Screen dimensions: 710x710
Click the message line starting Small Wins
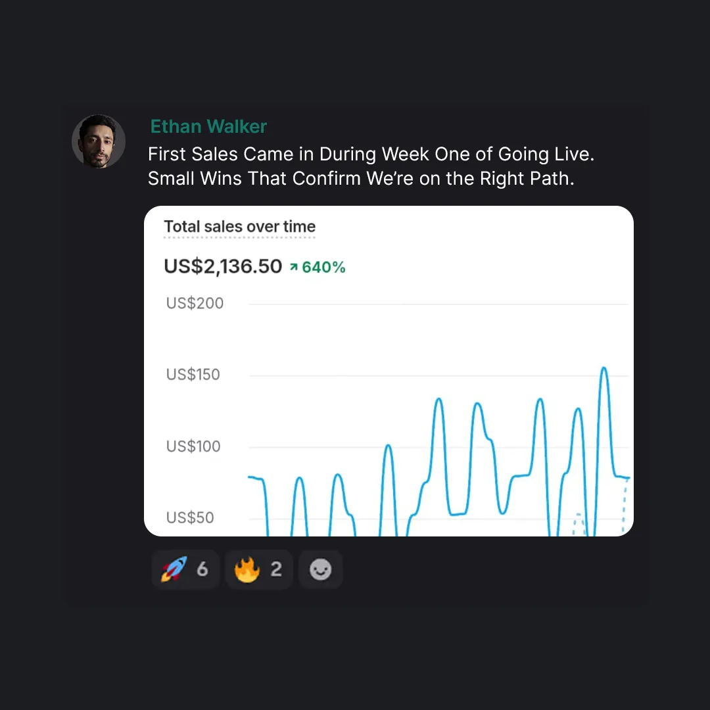[361, 178]
